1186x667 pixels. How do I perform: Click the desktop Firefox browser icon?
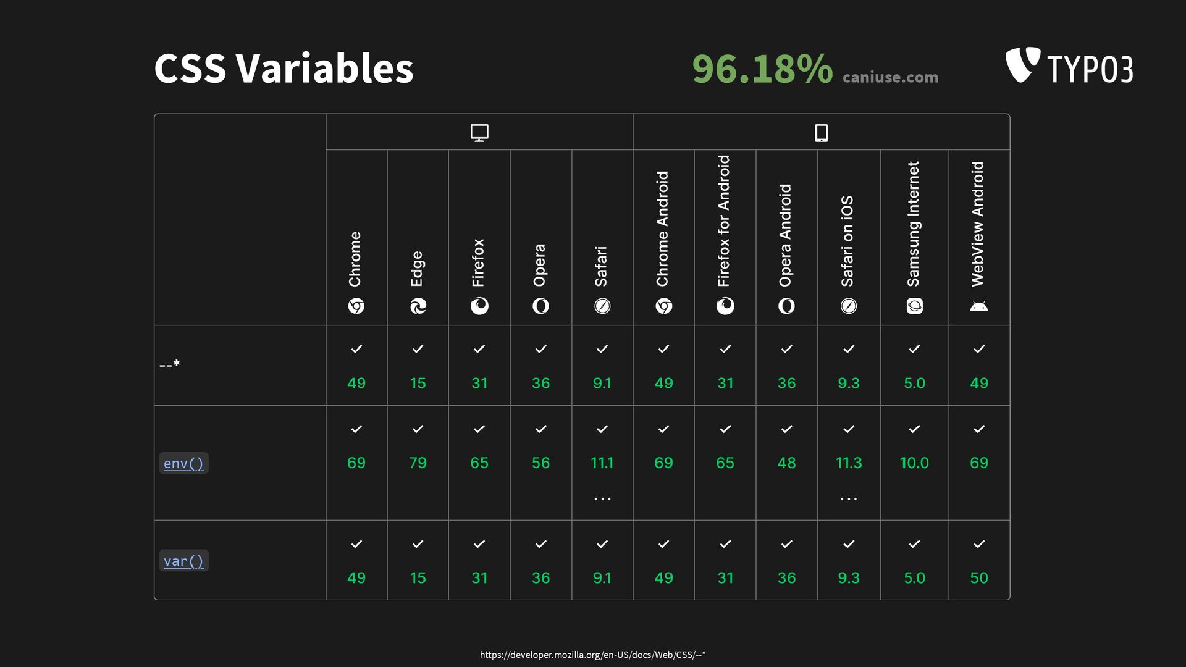tap(479, 306)
